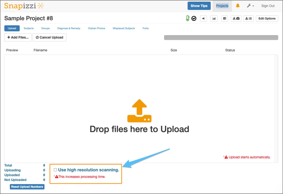Open the wrench tools dropdown
The image size is (283, 194).
[x=250, y=6]
